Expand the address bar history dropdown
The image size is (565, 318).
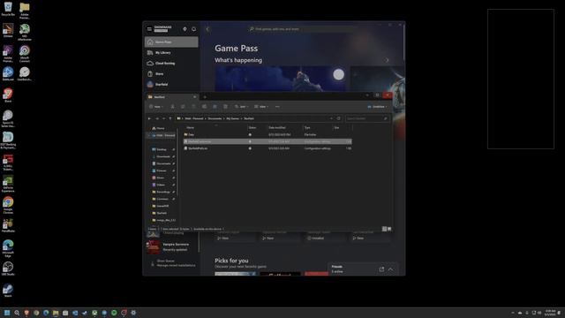point(331,118)
